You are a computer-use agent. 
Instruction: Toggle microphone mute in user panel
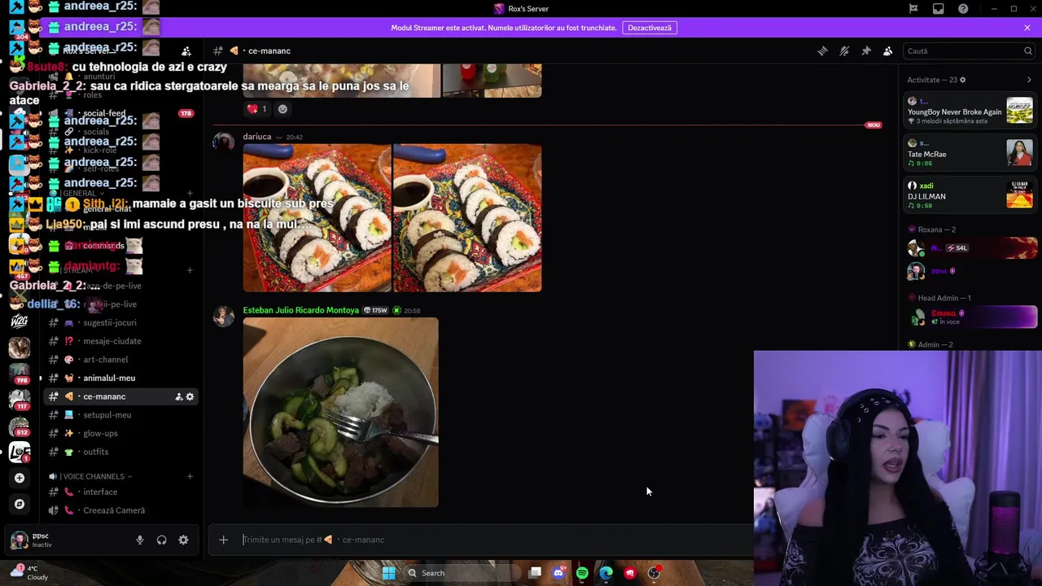point(140,540)
